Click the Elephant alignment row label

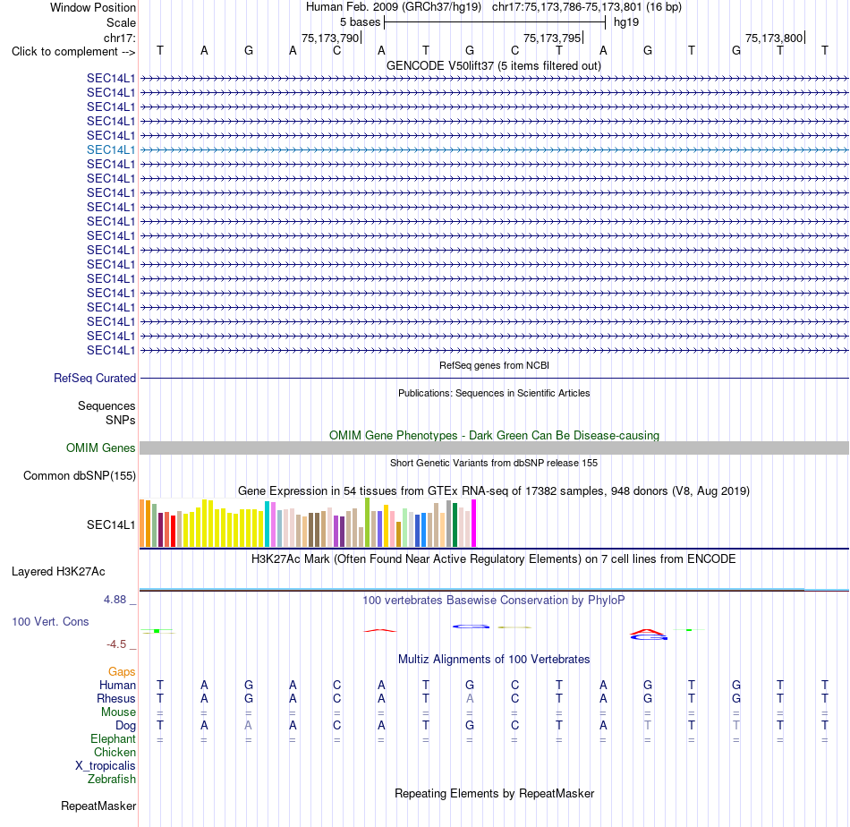(113, 738)
